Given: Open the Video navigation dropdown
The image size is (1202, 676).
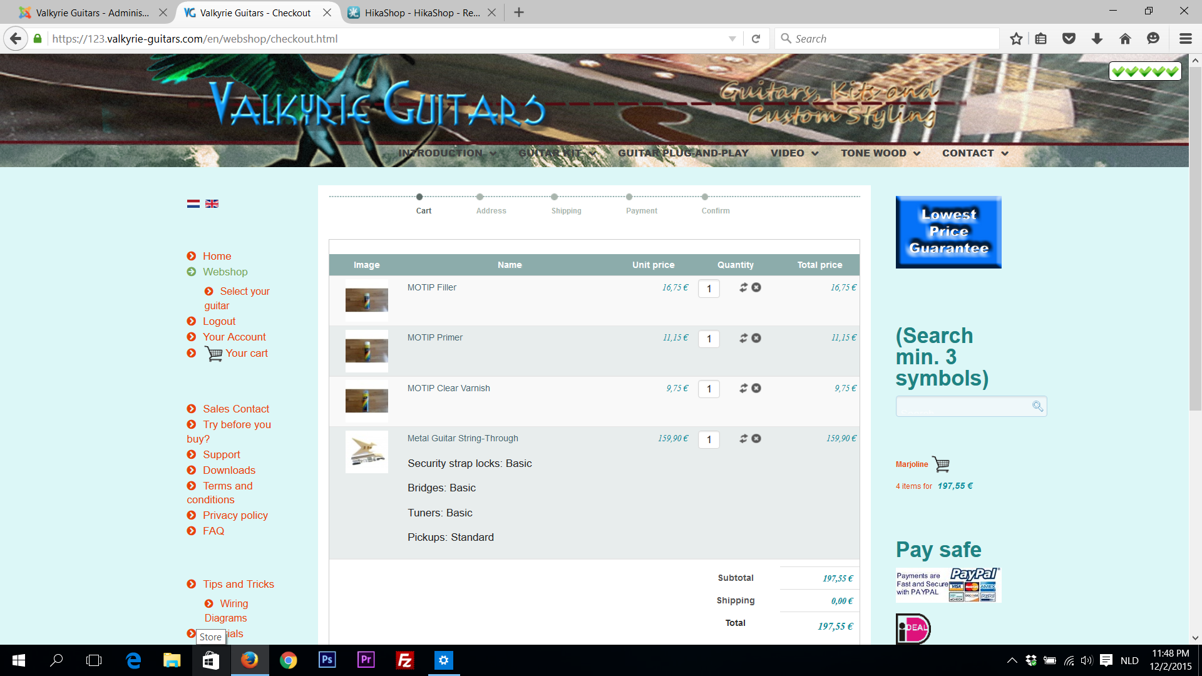Looking at the screenshot, I should (x=794, y=153).
